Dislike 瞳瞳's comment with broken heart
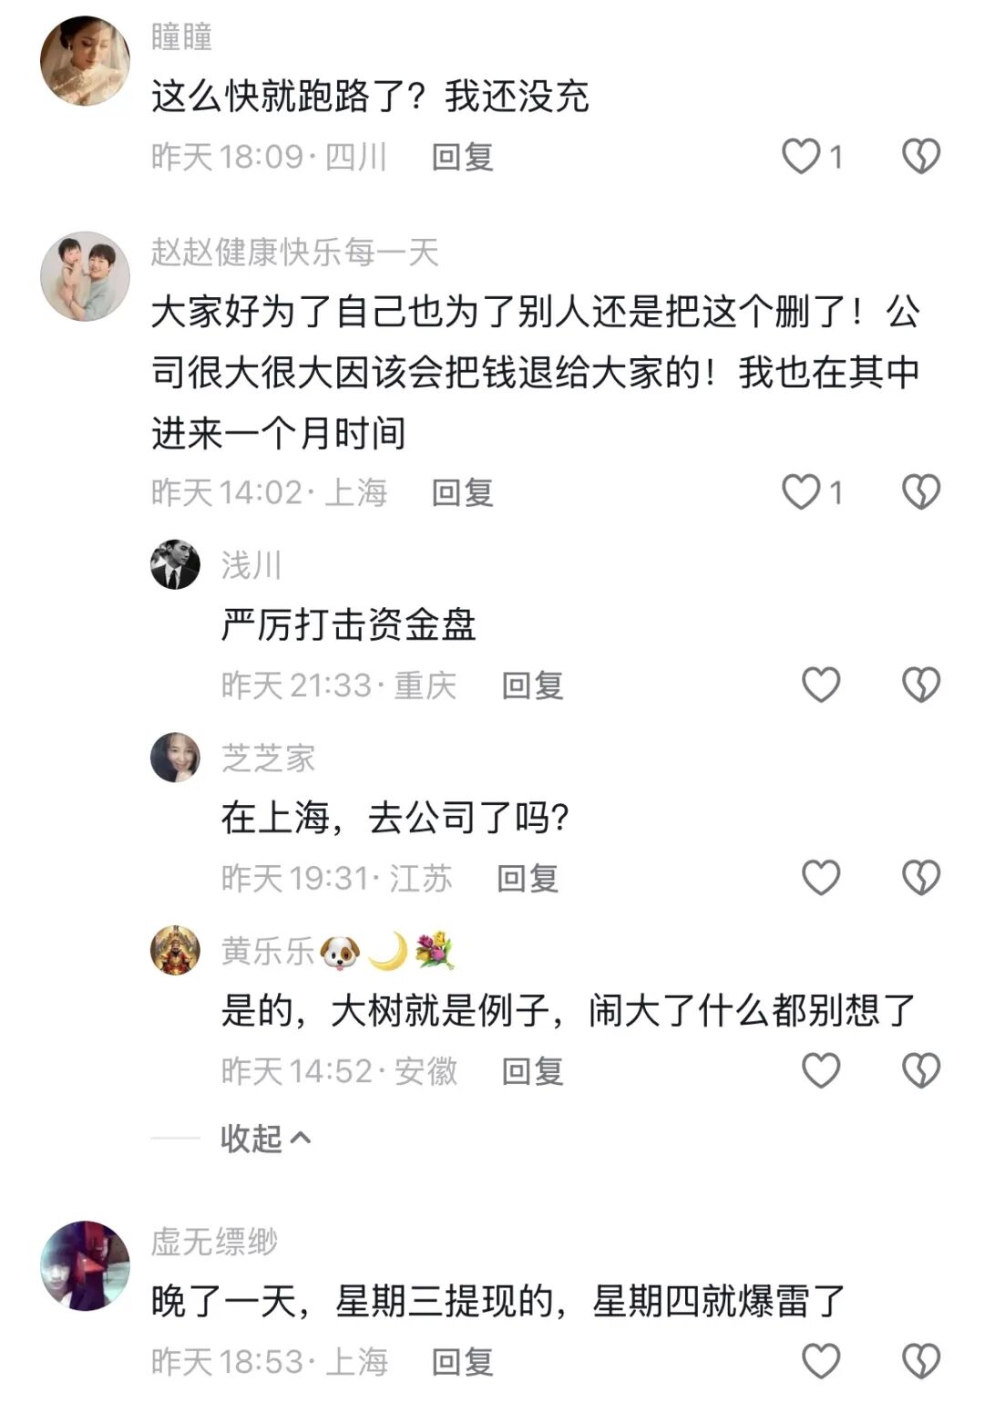Viewport: 984px width, 1403px height. [x=920, y=157]
